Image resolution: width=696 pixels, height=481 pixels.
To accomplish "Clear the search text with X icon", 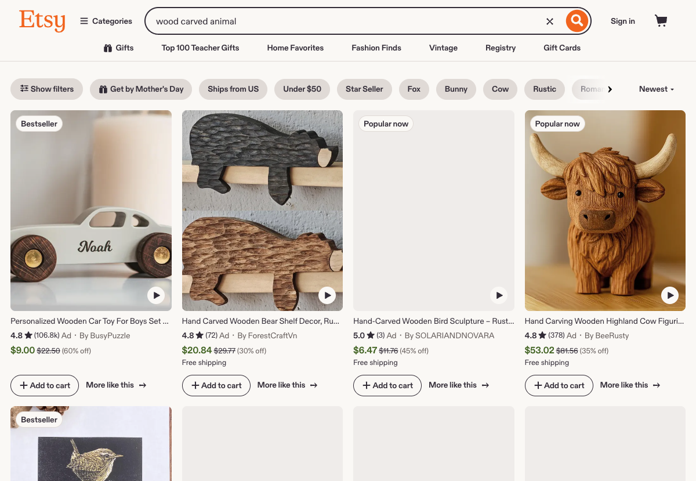I will pos(550,21).
